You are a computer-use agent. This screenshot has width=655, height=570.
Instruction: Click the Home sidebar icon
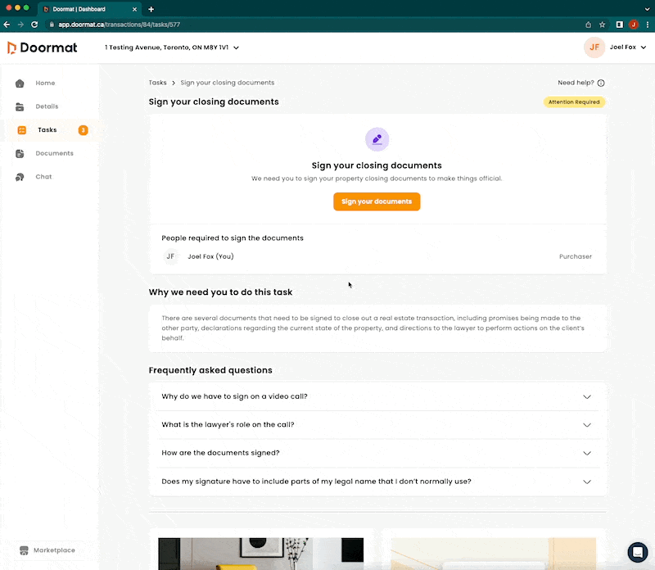click(x=20, y=84)
